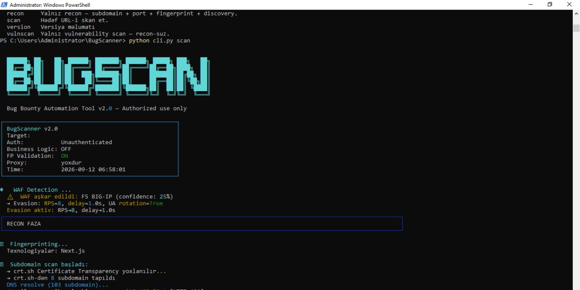This screenshot has width=580, height=290.
Task: Click the prompt path PS C:\Users\Administrator\BugScanner>
Action: click(63, 41)
